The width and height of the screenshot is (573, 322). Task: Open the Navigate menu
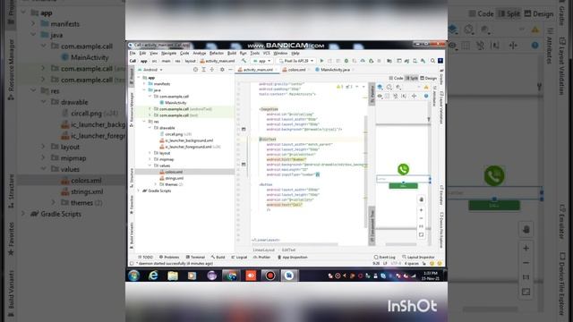point(168,54)
